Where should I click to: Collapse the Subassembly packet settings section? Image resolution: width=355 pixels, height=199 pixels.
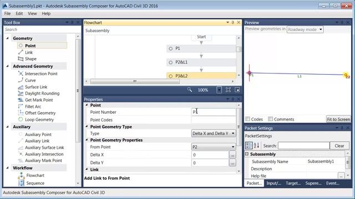pyautogui.click(x=247, y=154)
